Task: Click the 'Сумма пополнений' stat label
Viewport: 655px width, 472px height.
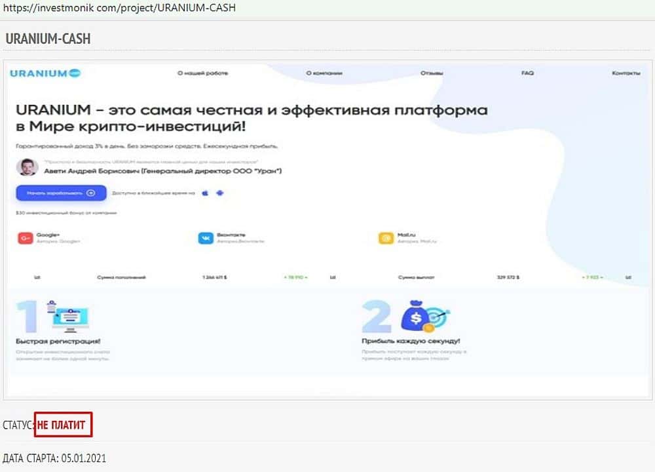Action: point(121,277)
